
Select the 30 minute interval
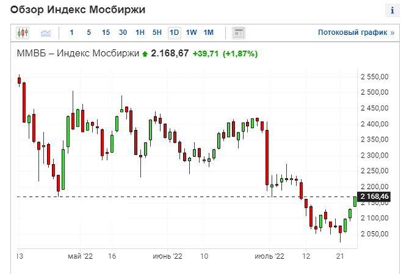coord(123,32)
